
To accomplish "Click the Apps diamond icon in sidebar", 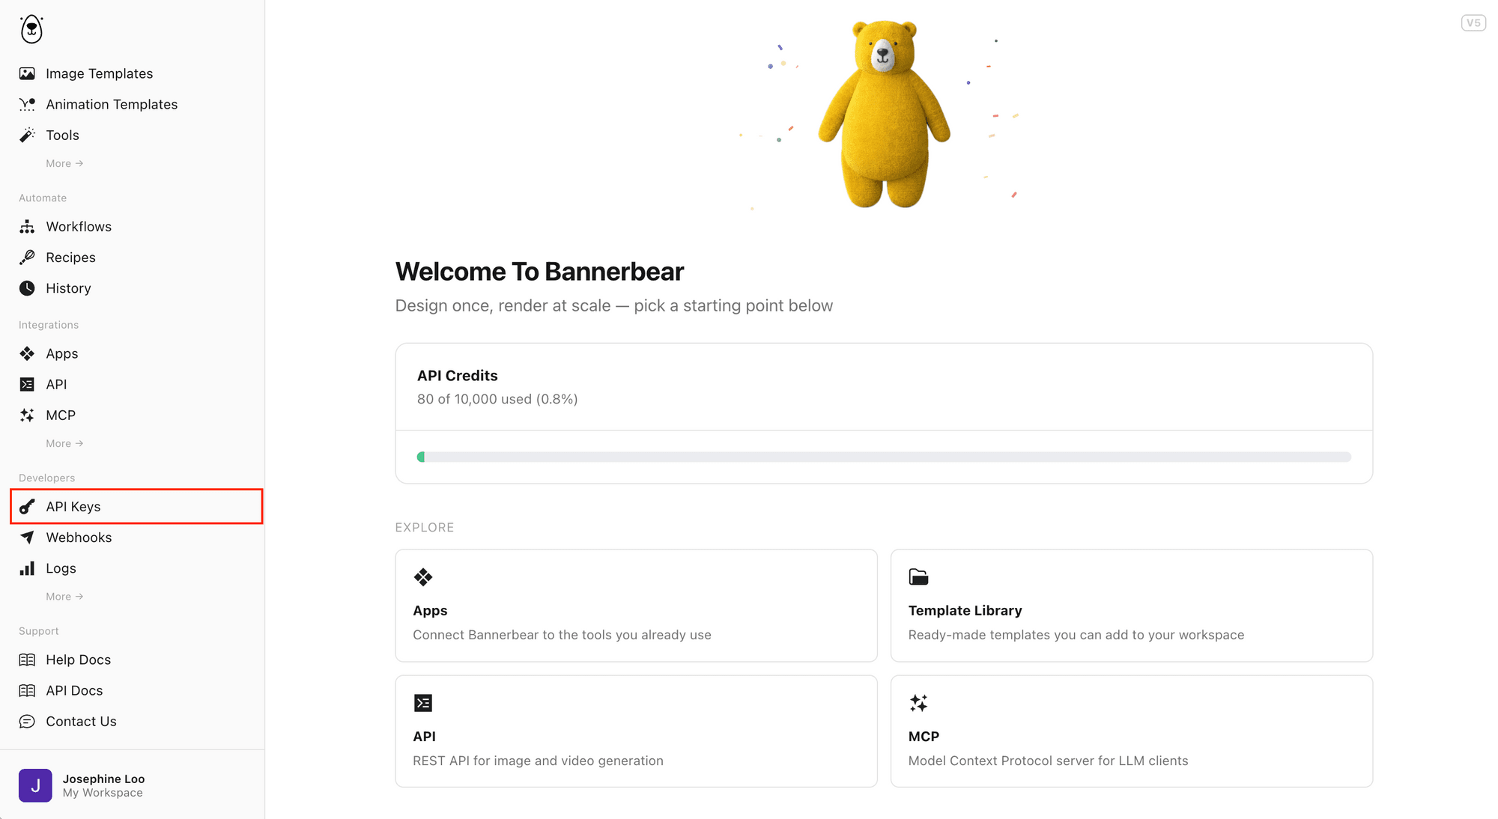I will [x=27, y=353].
